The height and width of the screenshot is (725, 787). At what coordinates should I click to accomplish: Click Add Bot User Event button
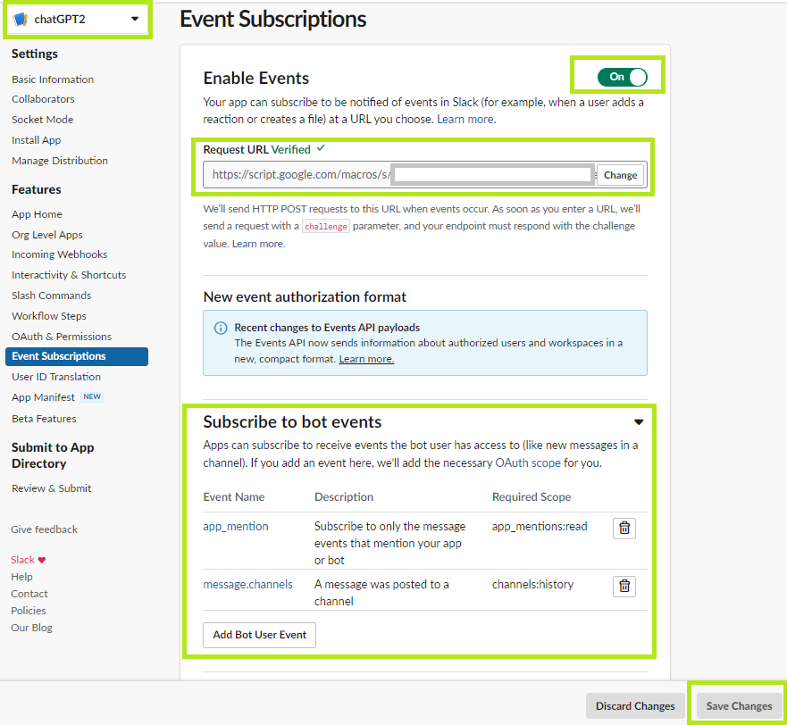(x=259, y=635)
